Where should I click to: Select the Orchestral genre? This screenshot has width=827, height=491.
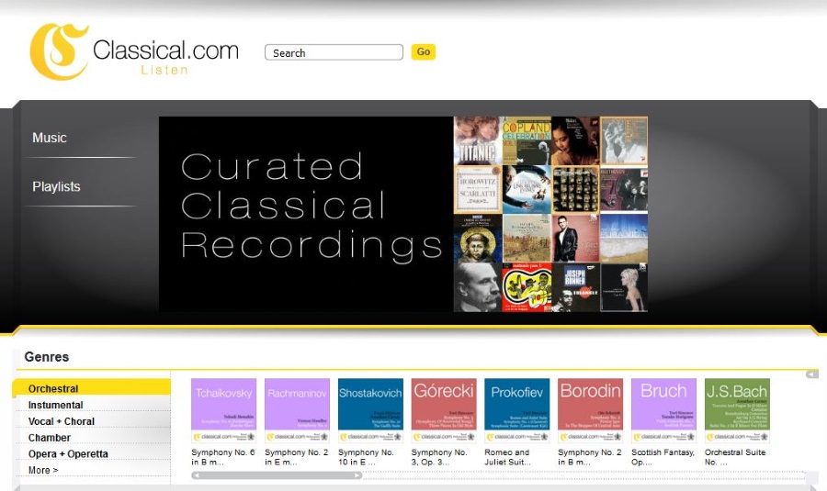[92, 387]
